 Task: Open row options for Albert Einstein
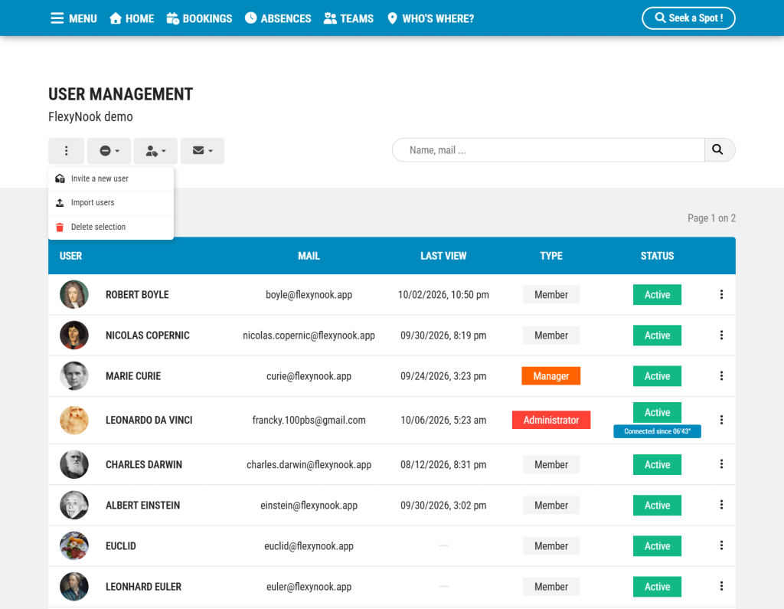721,505
